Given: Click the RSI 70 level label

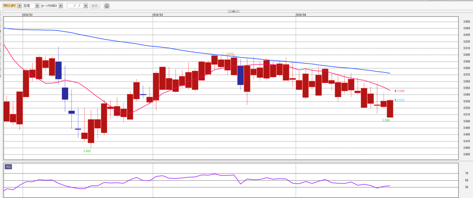Looking at the screenshot, I should [x=466, y=173].
